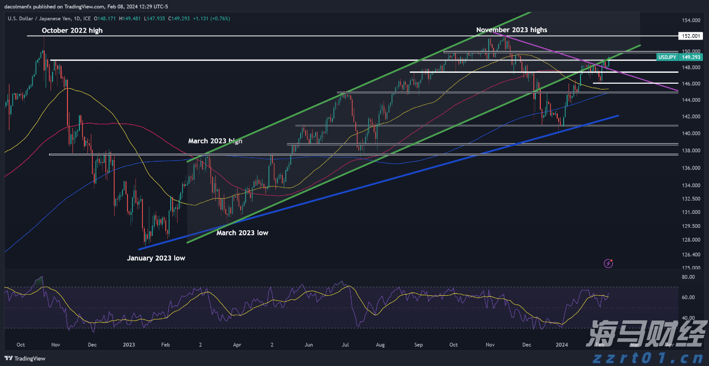This screenshot has height=366, width=709.
Task: Click the 'March 2023 high' label
Action: tap(215, 141)
